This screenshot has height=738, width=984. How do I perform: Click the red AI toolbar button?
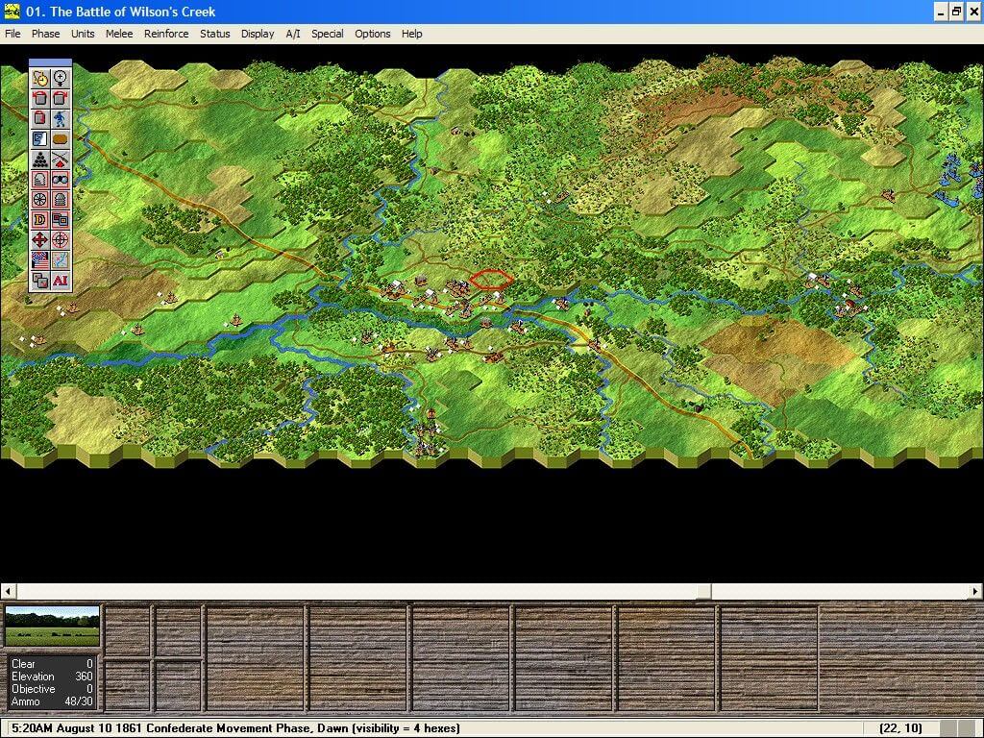click(x=61, y=281)
